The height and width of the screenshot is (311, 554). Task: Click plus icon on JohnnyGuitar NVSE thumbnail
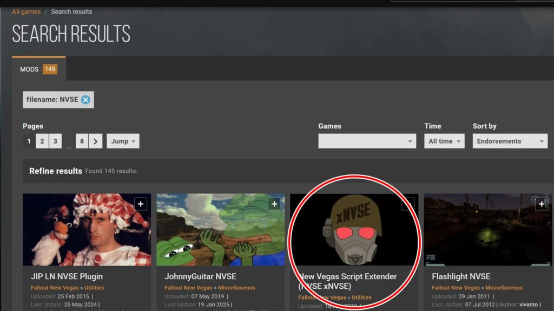tap(274, 204)
